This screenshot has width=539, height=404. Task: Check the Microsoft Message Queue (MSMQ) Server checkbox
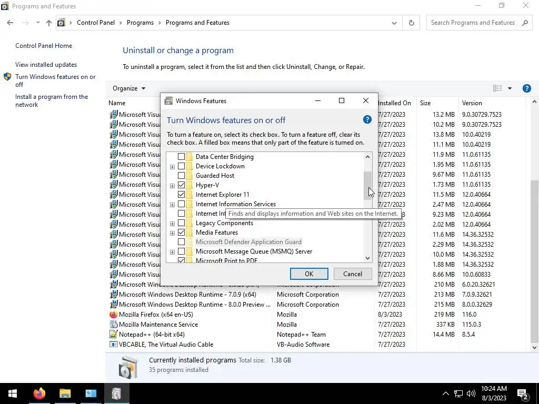coord(181,251)
